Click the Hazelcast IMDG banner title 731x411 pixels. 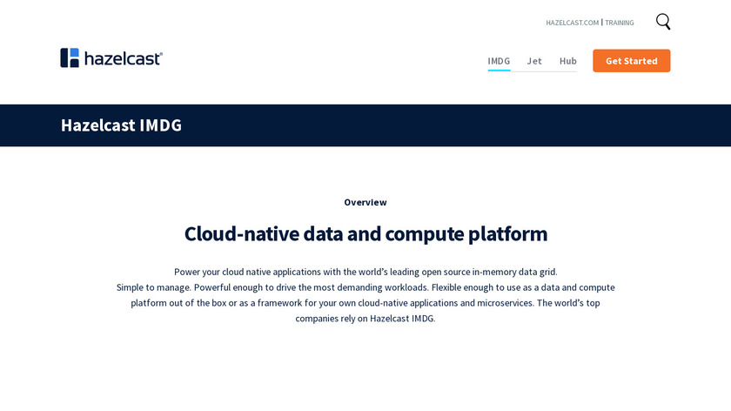(121, 125)
